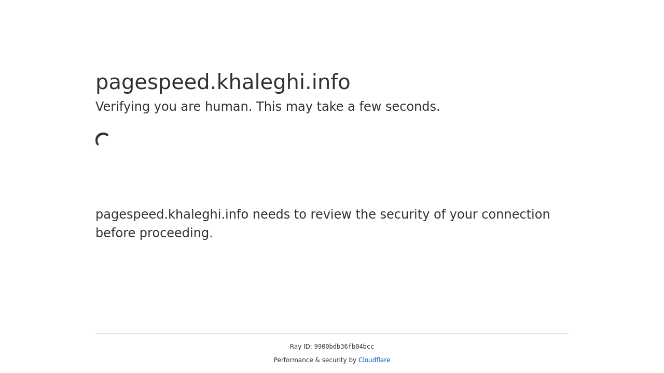Click the words "before proceeding."
The width and height of the screenshot is (664, 373).
tap(154, 233)
